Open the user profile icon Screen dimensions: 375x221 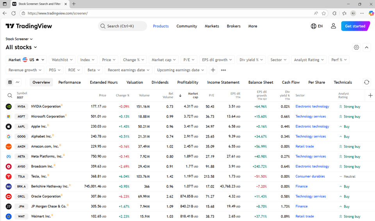333,26
